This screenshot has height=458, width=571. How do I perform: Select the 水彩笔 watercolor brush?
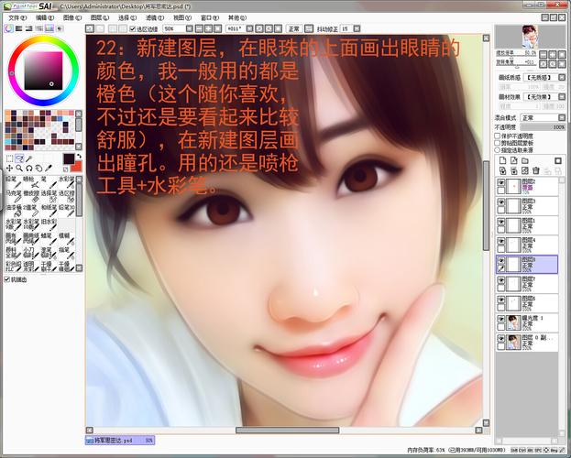[63, 181]
